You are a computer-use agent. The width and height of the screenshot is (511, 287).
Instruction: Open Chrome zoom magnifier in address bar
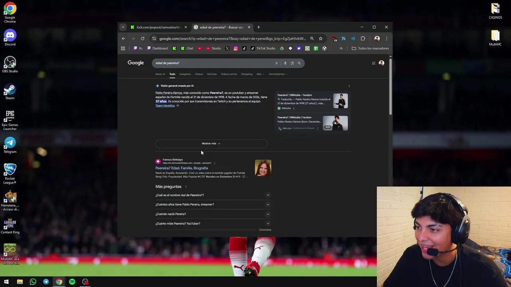click(x=312, y=39)
